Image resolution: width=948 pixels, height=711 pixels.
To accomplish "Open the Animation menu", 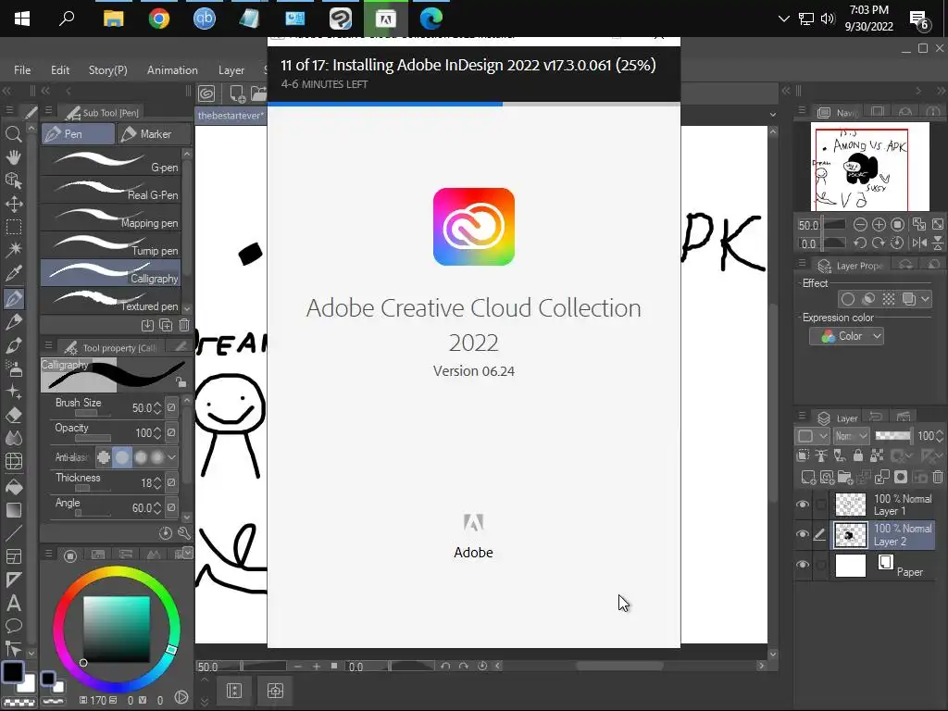I will pyautogui.click(x=172, y=70).
